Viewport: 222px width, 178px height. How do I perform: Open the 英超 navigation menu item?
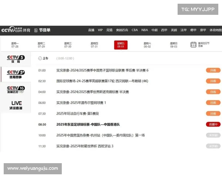(x=174, y=30)
